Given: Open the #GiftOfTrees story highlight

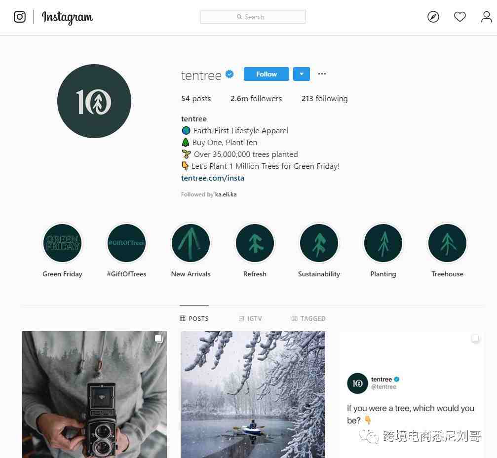Looking at the screenshot, I should click(x=126, y=243).
